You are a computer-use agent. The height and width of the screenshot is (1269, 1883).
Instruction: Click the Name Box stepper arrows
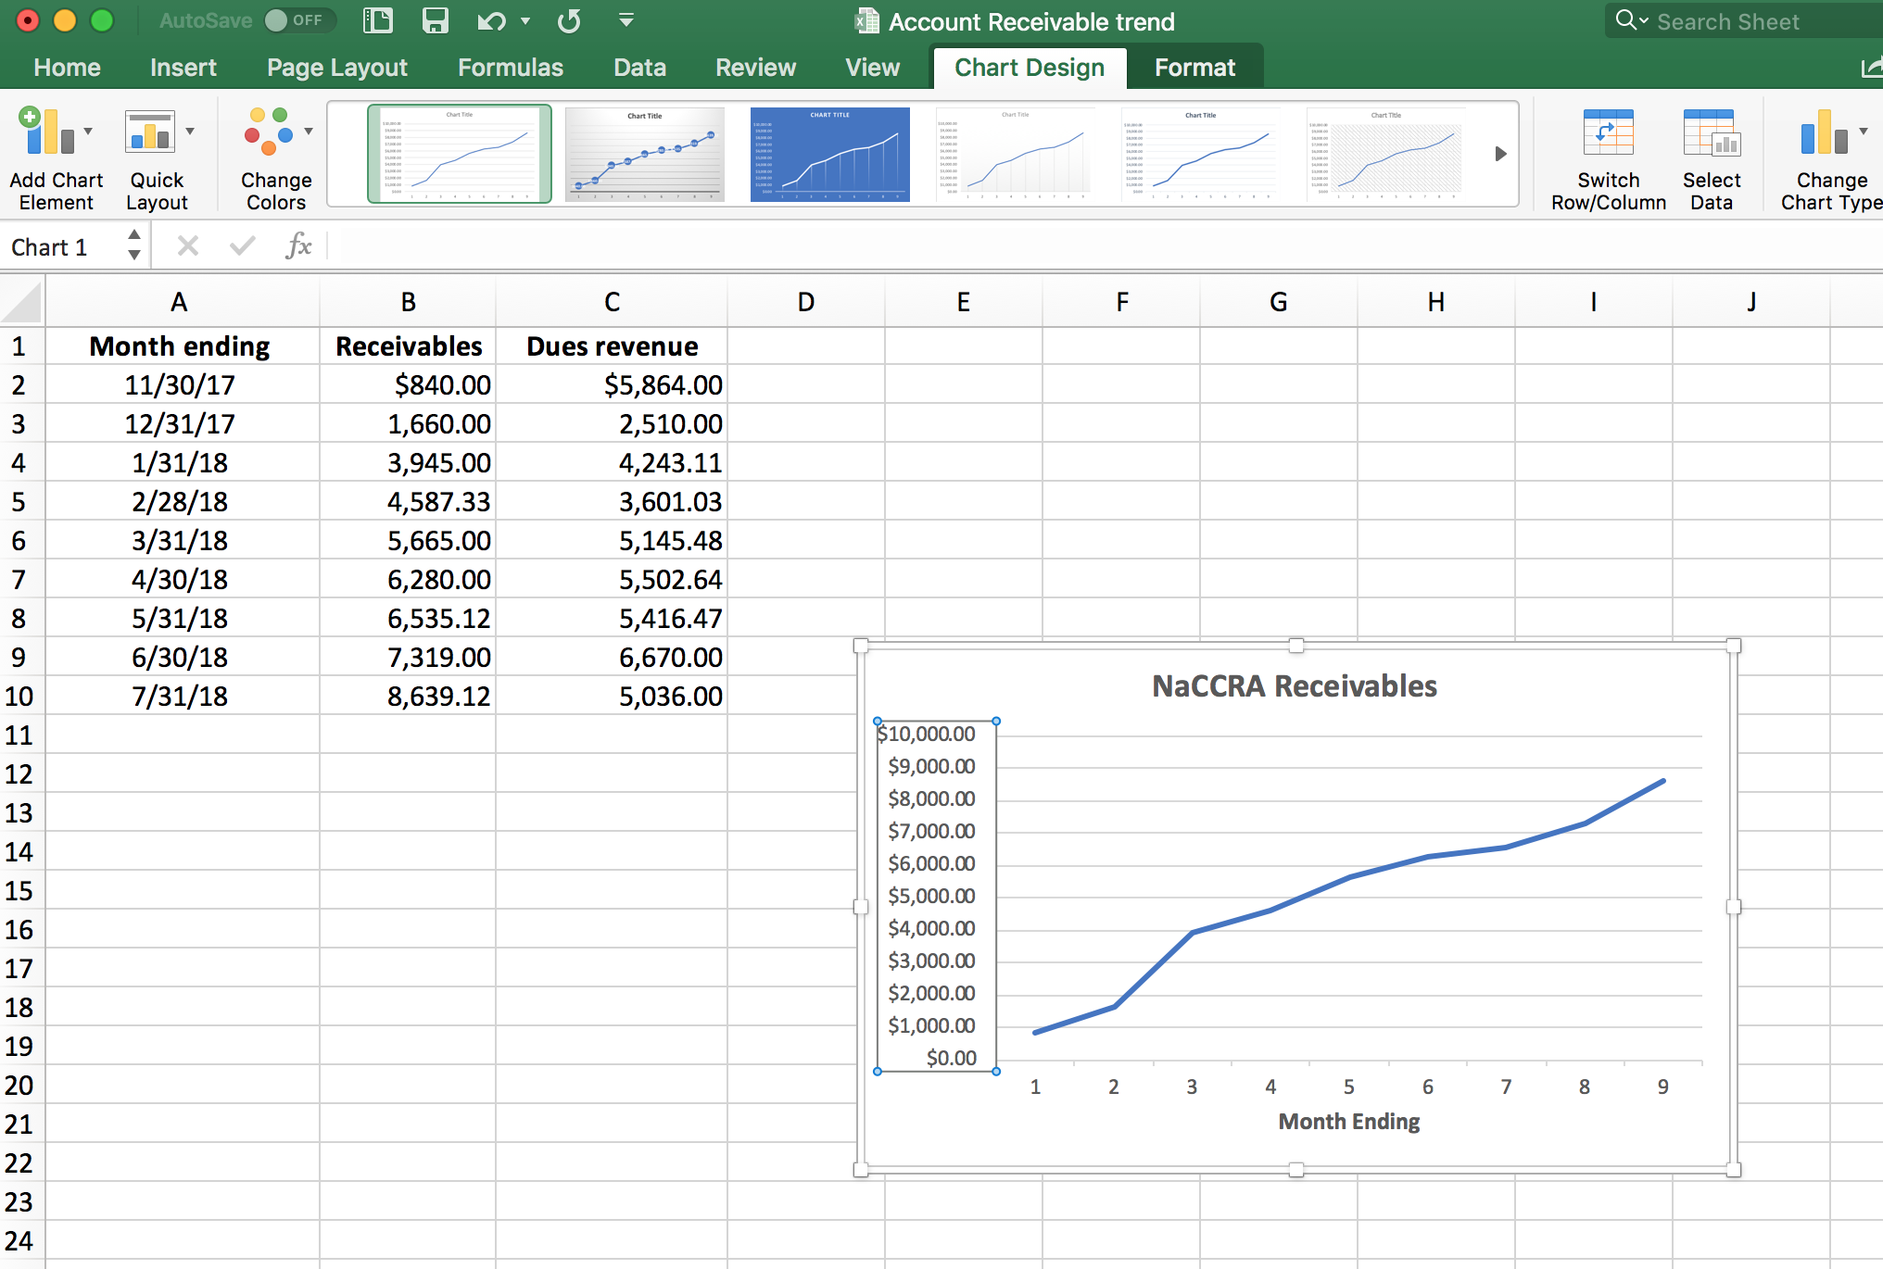click(x=134, y=245)
